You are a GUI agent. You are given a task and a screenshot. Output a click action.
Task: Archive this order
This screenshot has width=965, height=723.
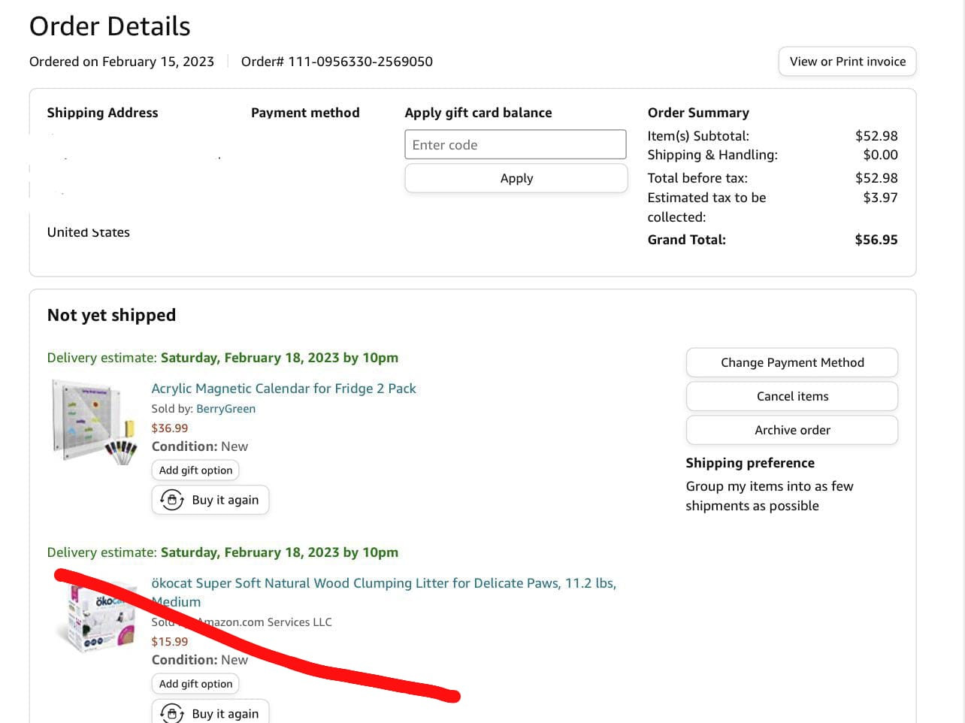click(792, 430)
